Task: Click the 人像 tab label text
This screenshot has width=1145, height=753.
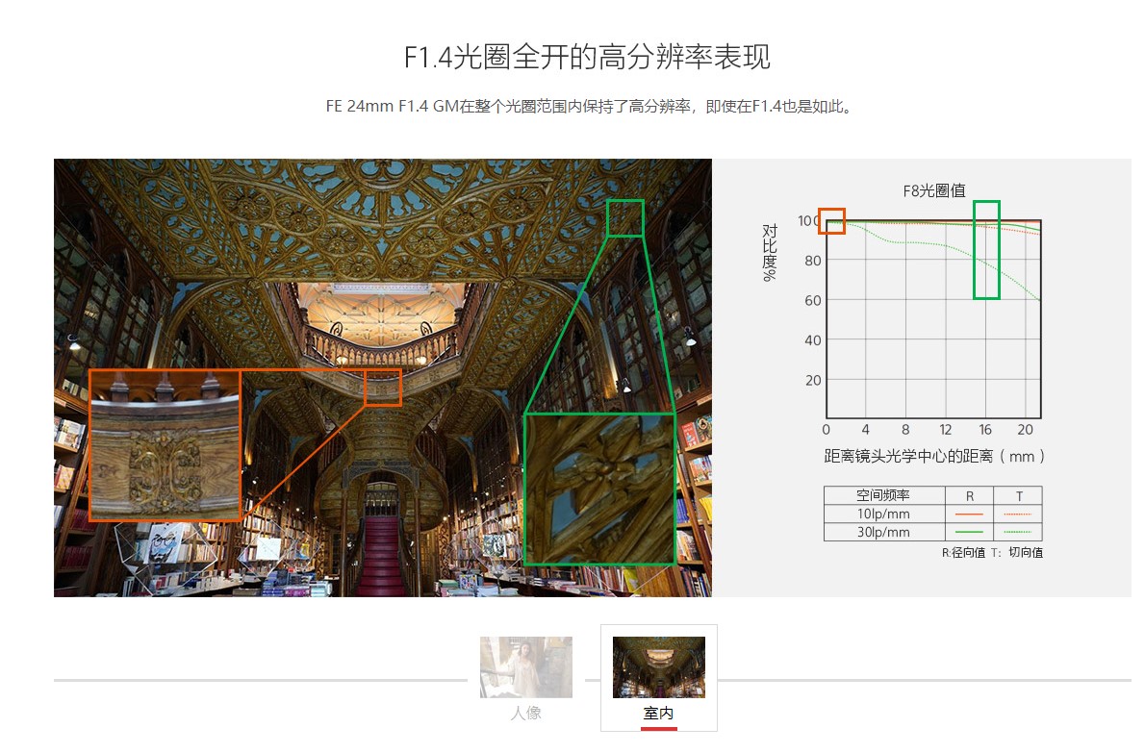Action: [525, 714]
